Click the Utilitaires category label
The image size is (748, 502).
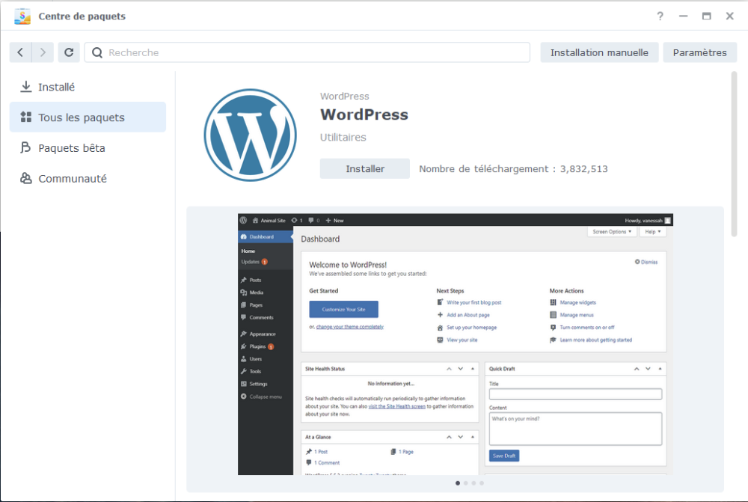tap(343, 138)
